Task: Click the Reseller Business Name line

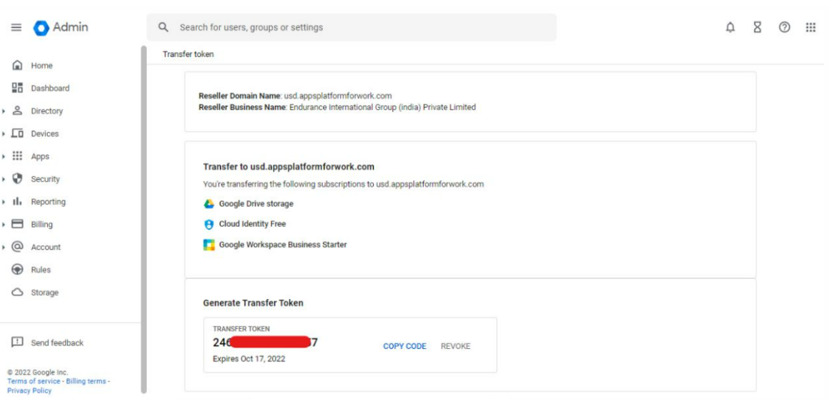Action: point(337,107)
